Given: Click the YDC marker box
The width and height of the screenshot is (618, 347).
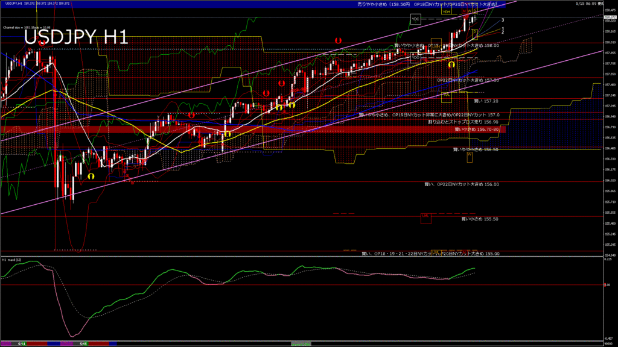Looking at the screenshot, I should tap(415, 19).
